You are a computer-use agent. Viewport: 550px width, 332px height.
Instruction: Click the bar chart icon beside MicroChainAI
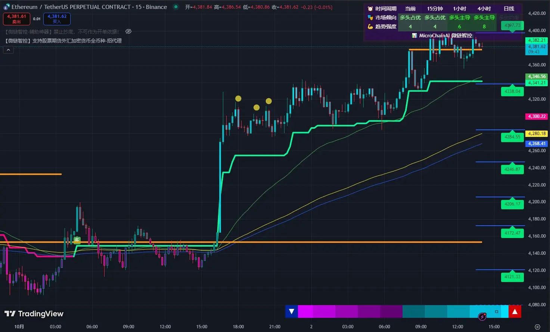pos(414,35)
